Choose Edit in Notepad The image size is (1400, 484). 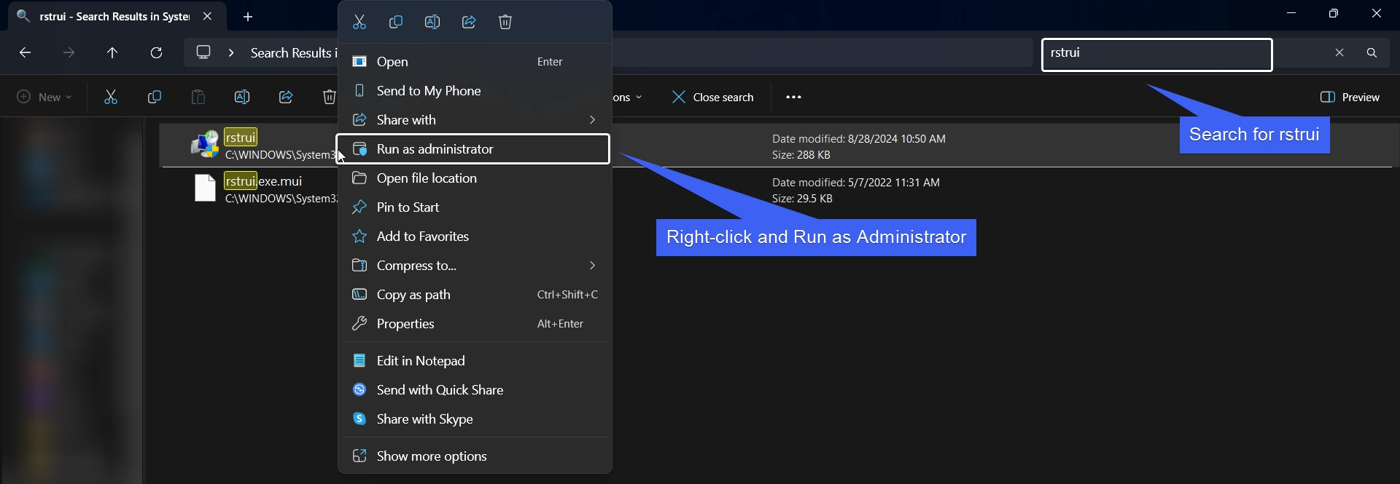tap(474, 361)
